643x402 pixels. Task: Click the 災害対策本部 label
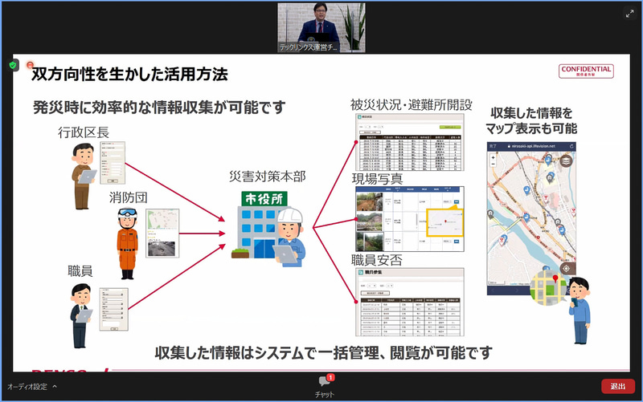pyautogui.click(x=268, y=177)
